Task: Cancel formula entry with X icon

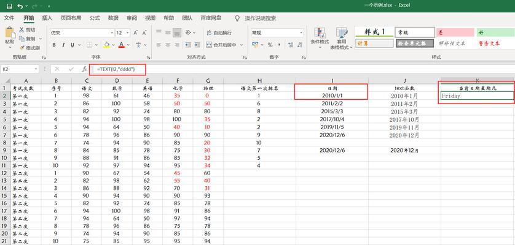Action: [57, 69]
